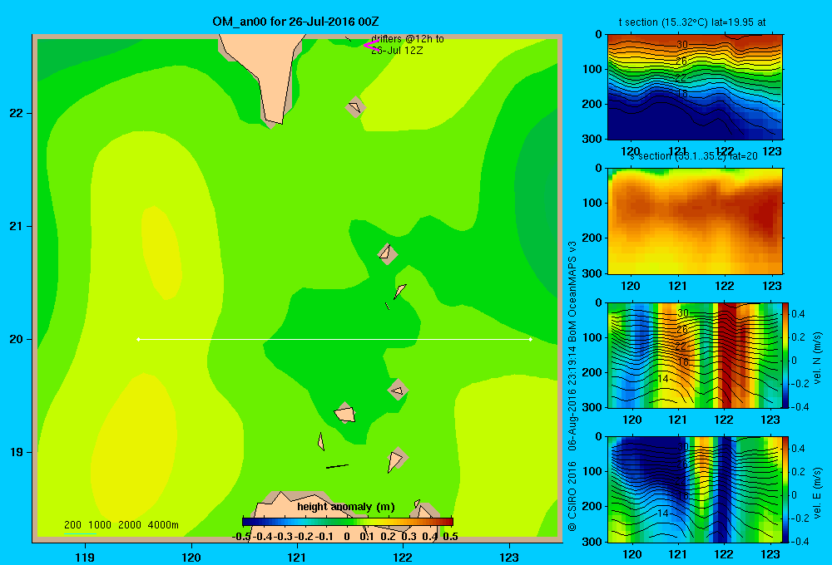Image resolution: width=832 pixels, height=565 pixels.
Task: Click the 'vel. N (m/s)' axis label
Action: coord(818,358)
